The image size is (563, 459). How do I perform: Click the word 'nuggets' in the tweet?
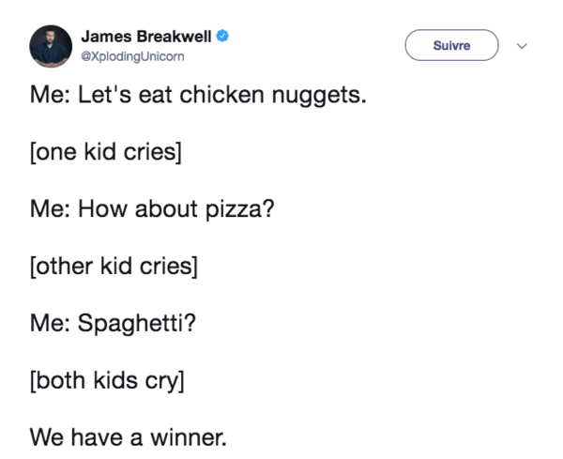[319, 96]
